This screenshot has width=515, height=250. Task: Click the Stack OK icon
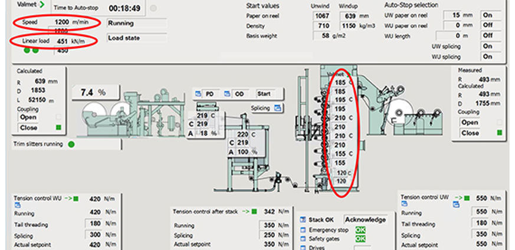(x=303, y=220)
